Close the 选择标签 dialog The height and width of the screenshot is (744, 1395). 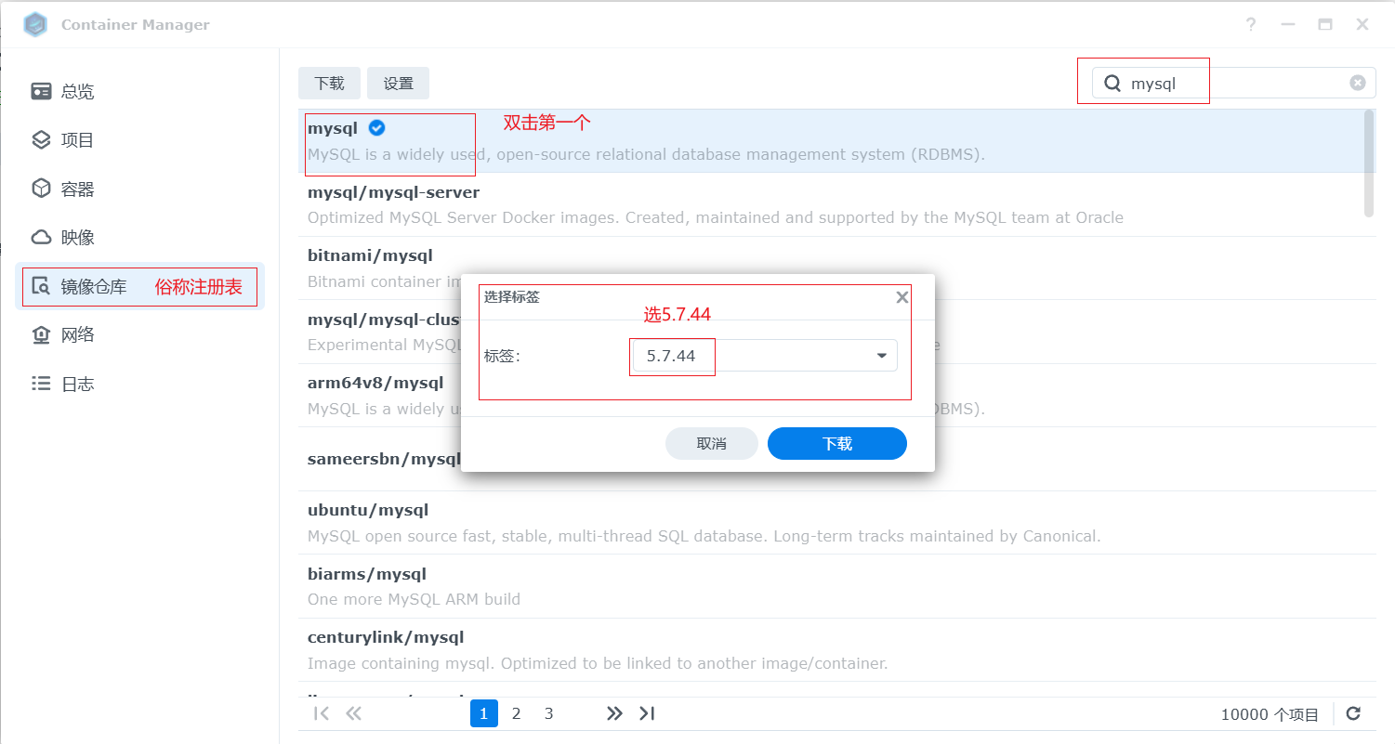pos(901,296)
